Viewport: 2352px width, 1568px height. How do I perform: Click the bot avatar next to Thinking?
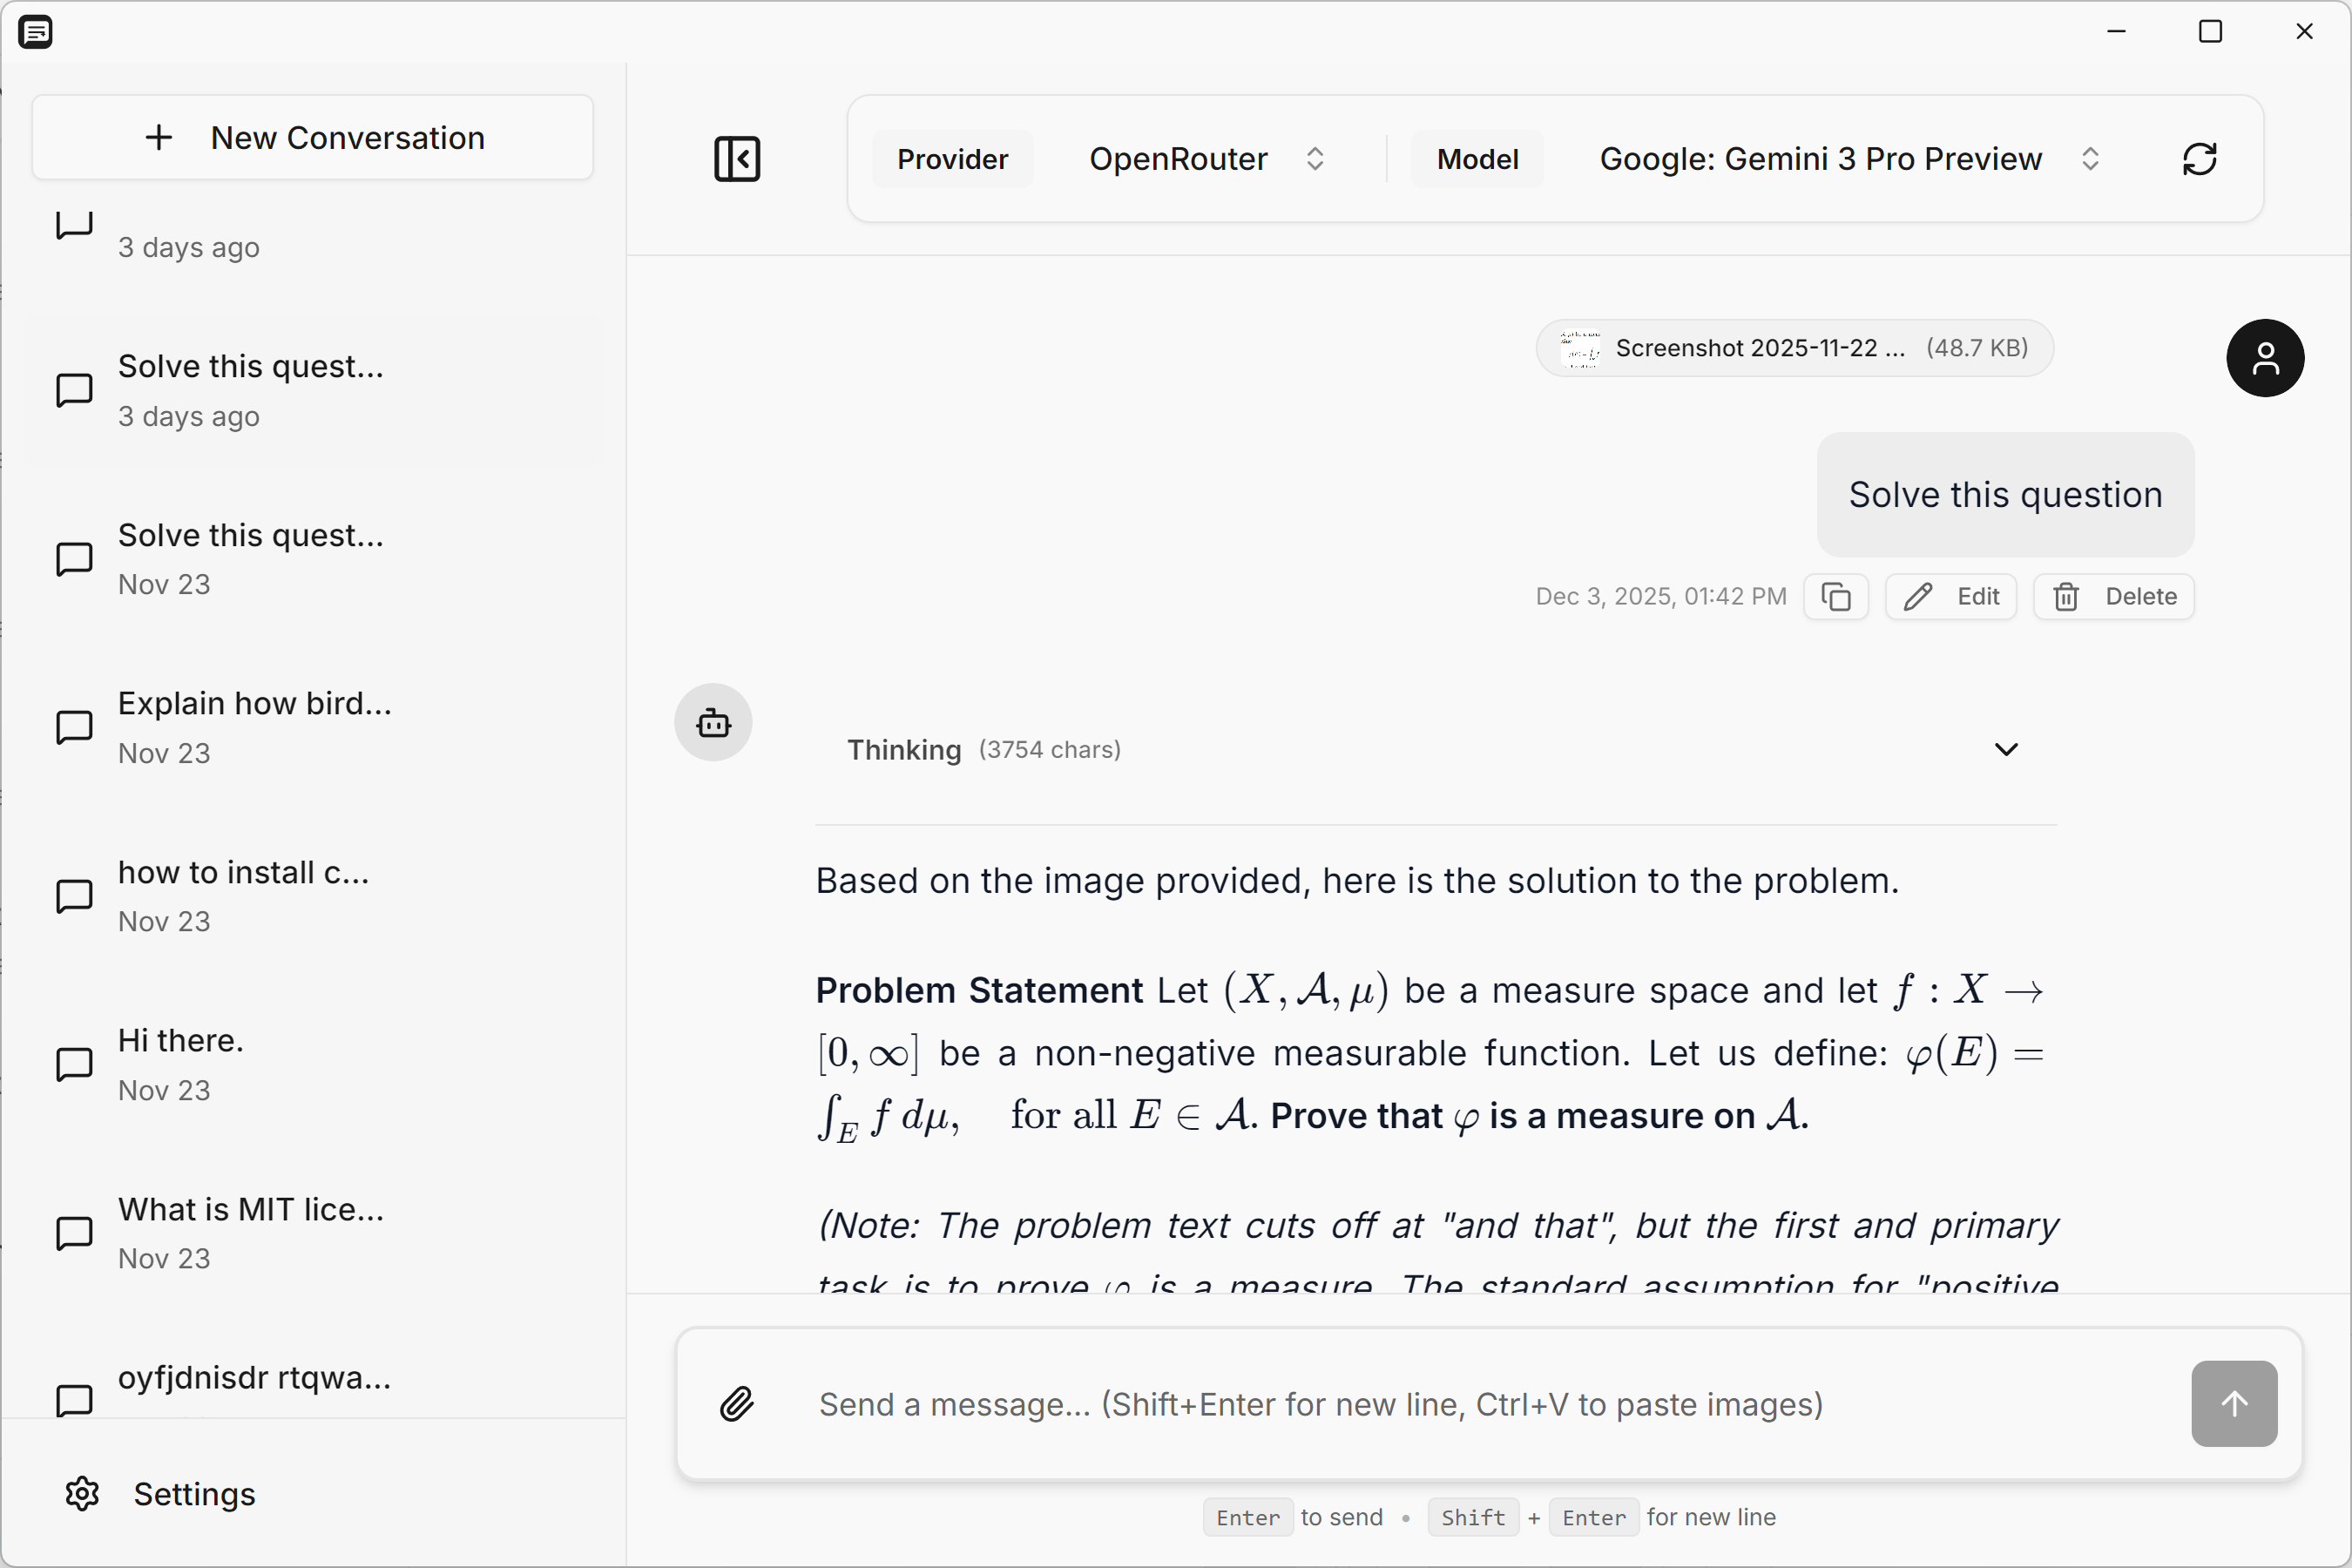point(713,722)
